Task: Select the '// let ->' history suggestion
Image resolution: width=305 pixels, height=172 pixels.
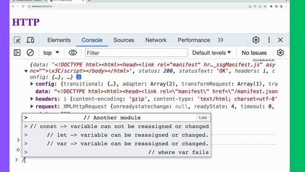Action: pyautogui.click(x=116, y=135)
